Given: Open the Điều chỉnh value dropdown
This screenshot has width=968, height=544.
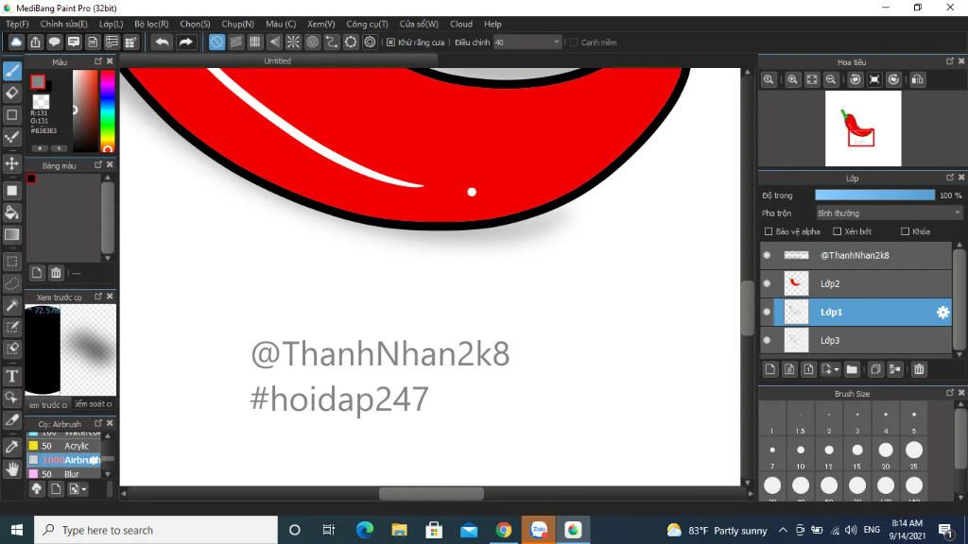Looking at the screenshot, I should (527, 42).
